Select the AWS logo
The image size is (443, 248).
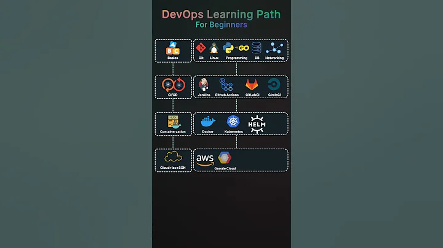(x=205, y=160)
